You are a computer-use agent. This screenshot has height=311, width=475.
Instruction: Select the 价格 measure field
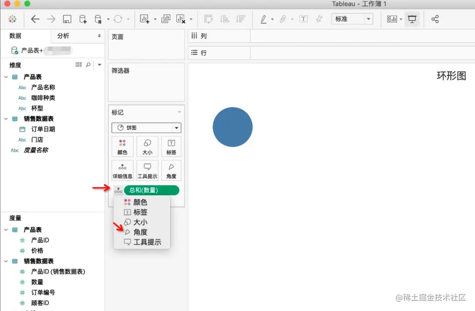(37, 250)
